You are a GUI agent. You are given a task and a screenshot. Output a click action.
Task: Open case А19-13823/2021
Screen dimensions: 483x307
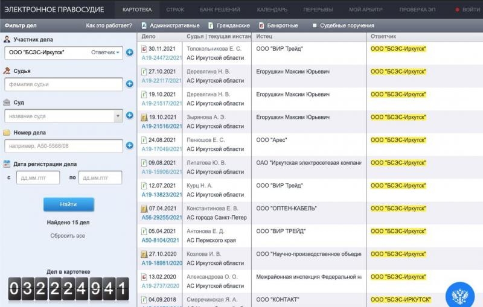pos(162,194)
